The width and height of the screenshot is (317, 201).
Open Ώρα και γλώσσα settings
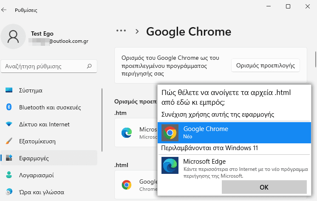pyautogui.click(x=49, y=192)
